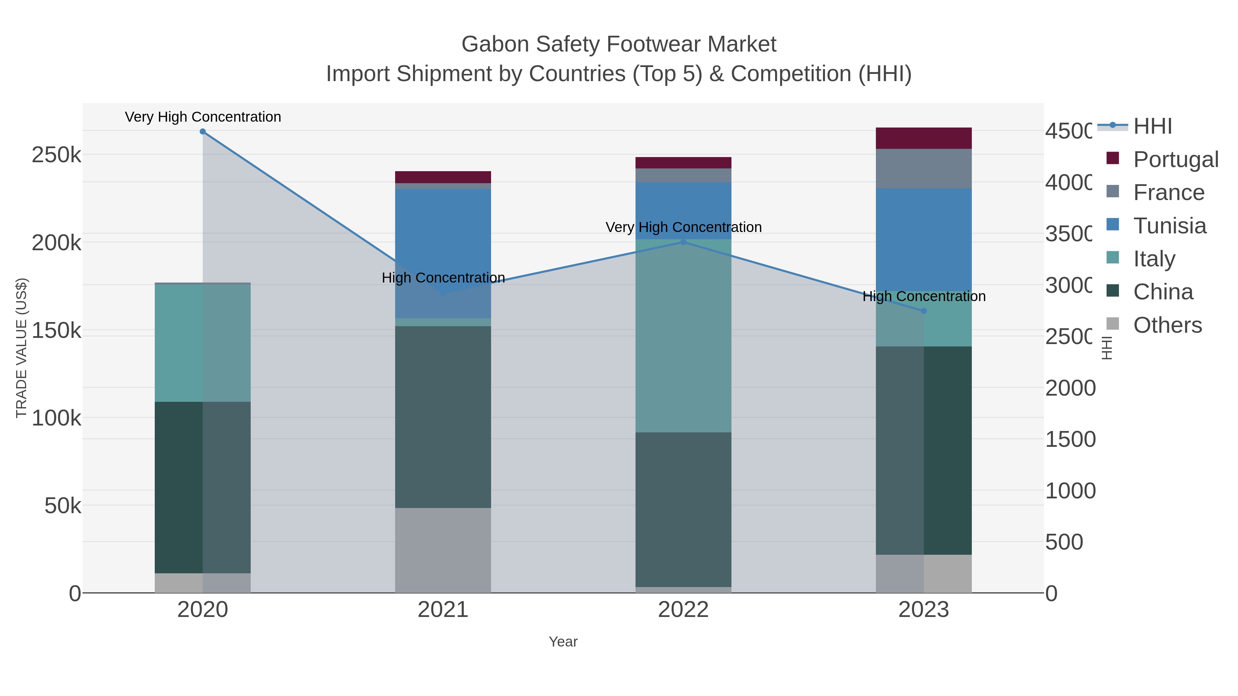The height and width of the screenshot is (696, 1238).
Task: Click the China segment of the 2021 bar
Action: (x=443, y=417)
